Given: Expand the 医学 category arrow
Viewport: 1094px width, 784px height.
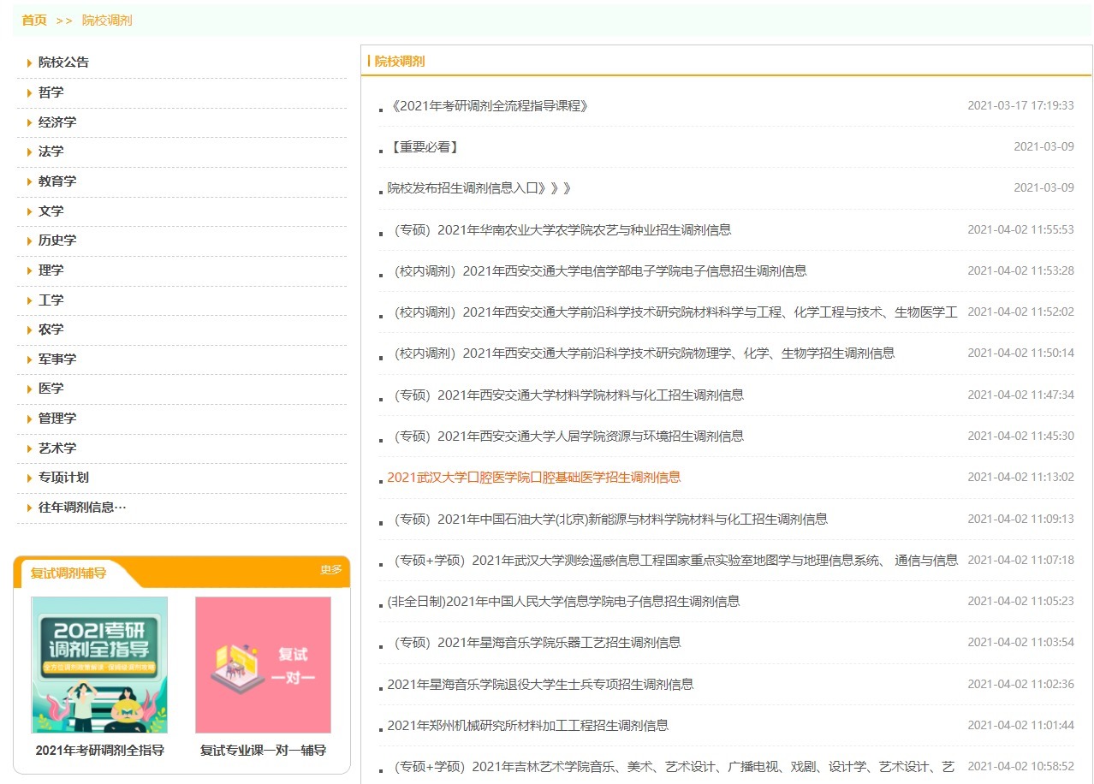Looking at the screenshot, I should point(29,388).
